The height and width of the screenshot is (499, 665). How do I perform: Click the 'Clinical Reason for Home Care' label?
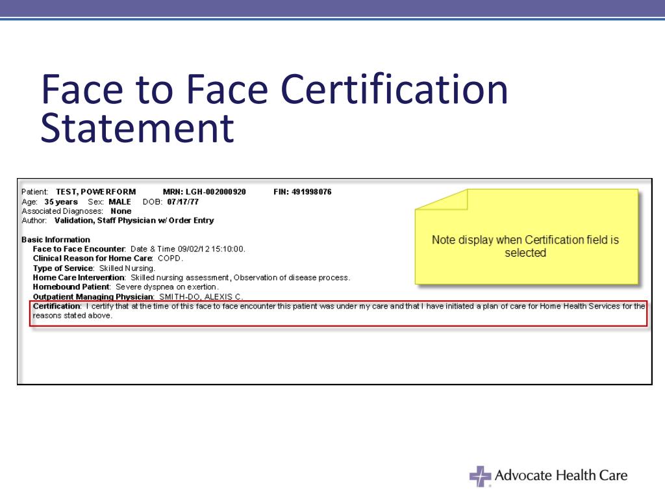point(92,259)
